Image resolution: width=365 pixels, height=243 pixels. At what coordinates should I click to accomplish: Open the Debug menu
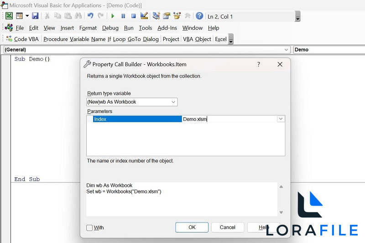click(110, 28)
